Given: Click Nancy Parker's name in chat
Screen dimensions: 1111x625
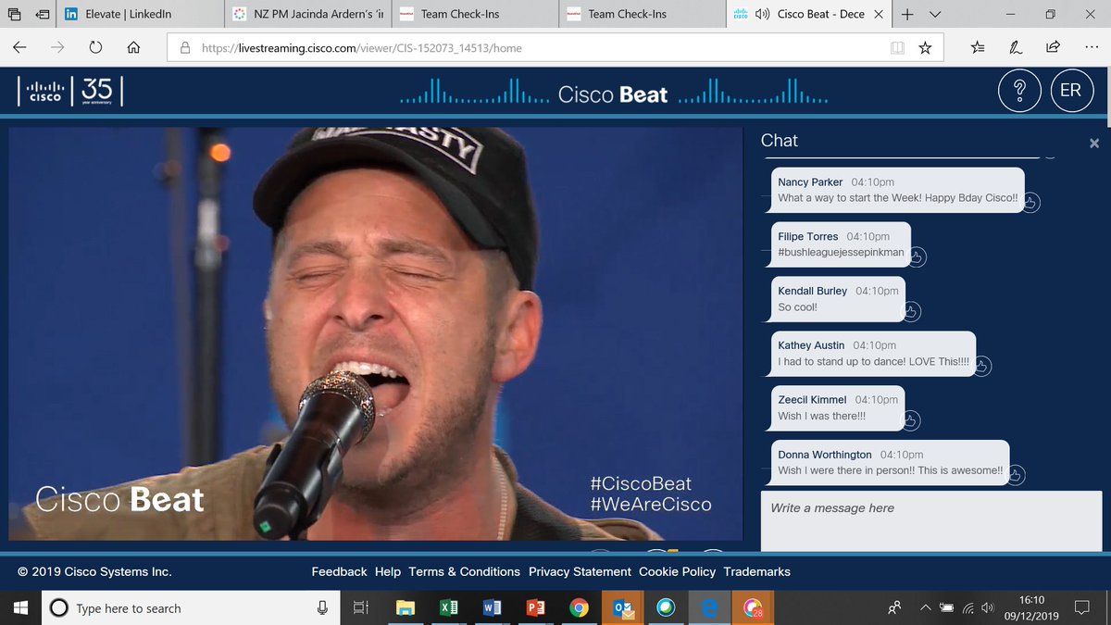Looking at the screenshot, I should (810, 182).
